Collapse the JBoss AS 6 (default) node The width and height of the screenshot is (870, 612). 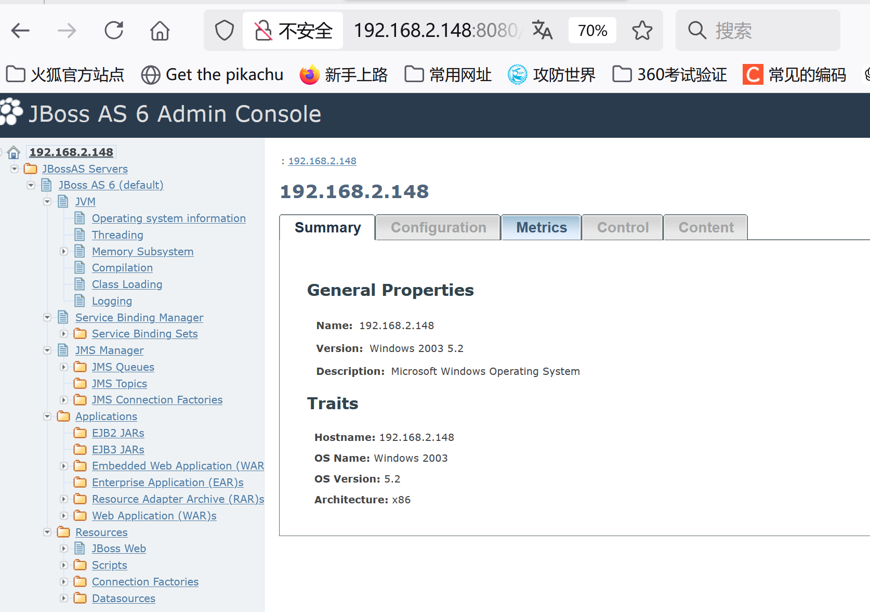click(31, 185)
